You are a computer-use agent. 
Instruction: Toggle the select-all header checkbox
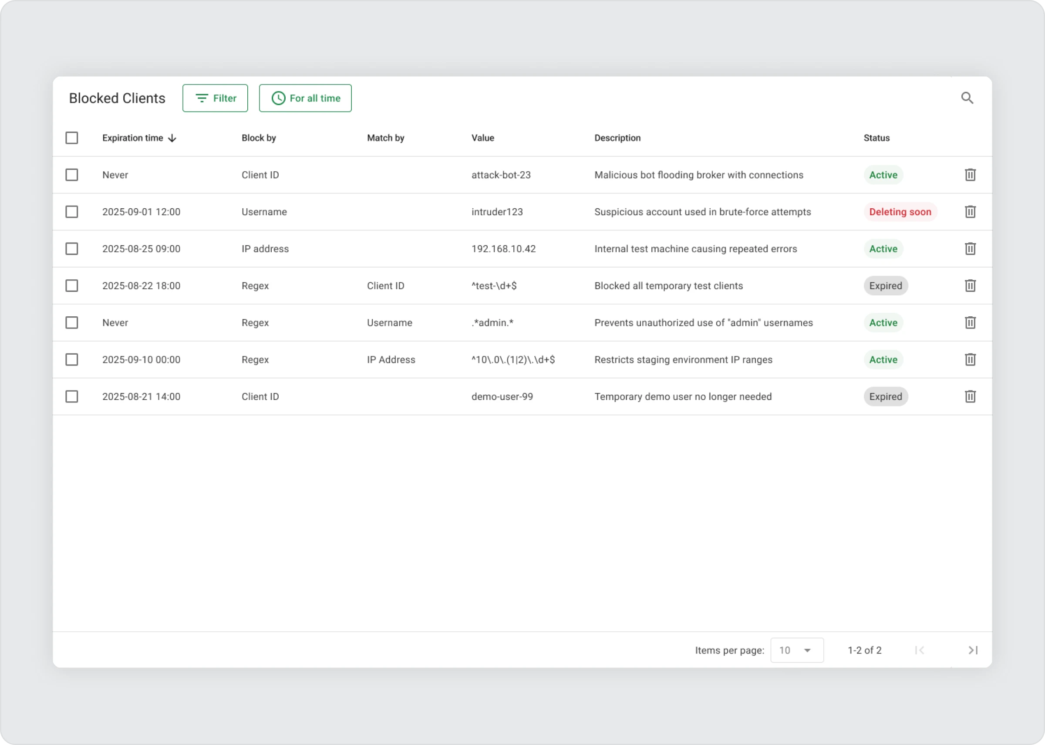71,138
